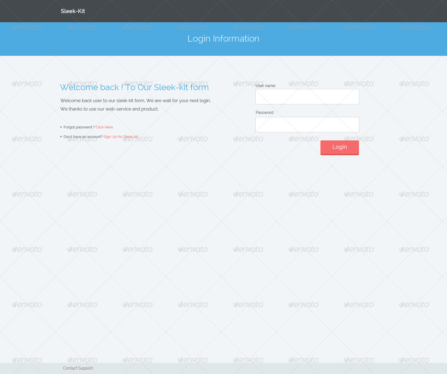
Task: Open the 'Click Here' forgot password link
Action: (x=104, y=127)
